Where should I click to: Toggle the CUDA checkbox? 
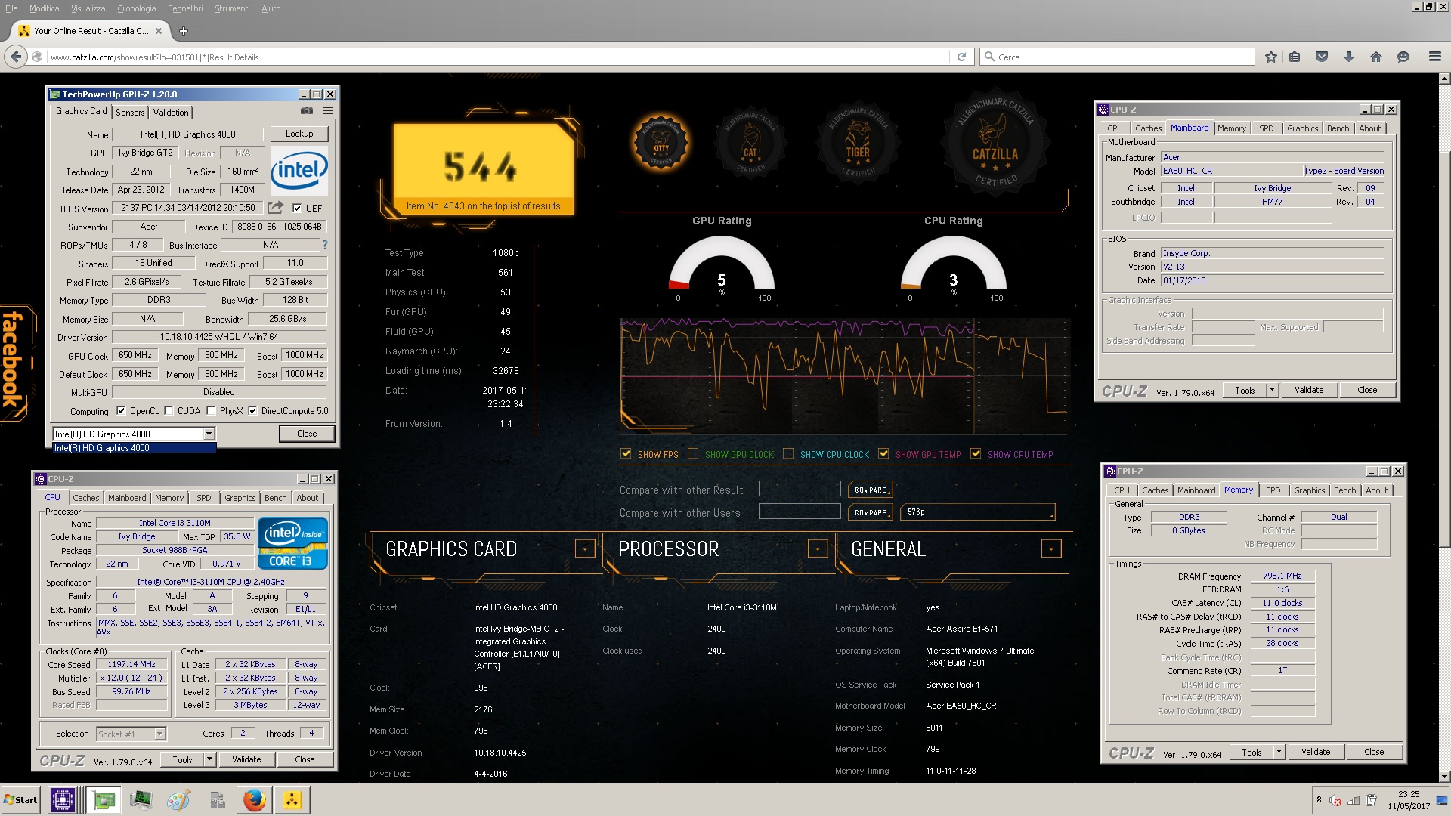[169, 411]
